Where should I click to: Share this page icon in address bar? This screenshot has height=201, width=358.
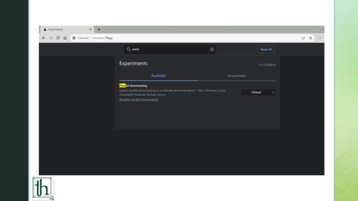pyautogui.click(x=303, y=38)
